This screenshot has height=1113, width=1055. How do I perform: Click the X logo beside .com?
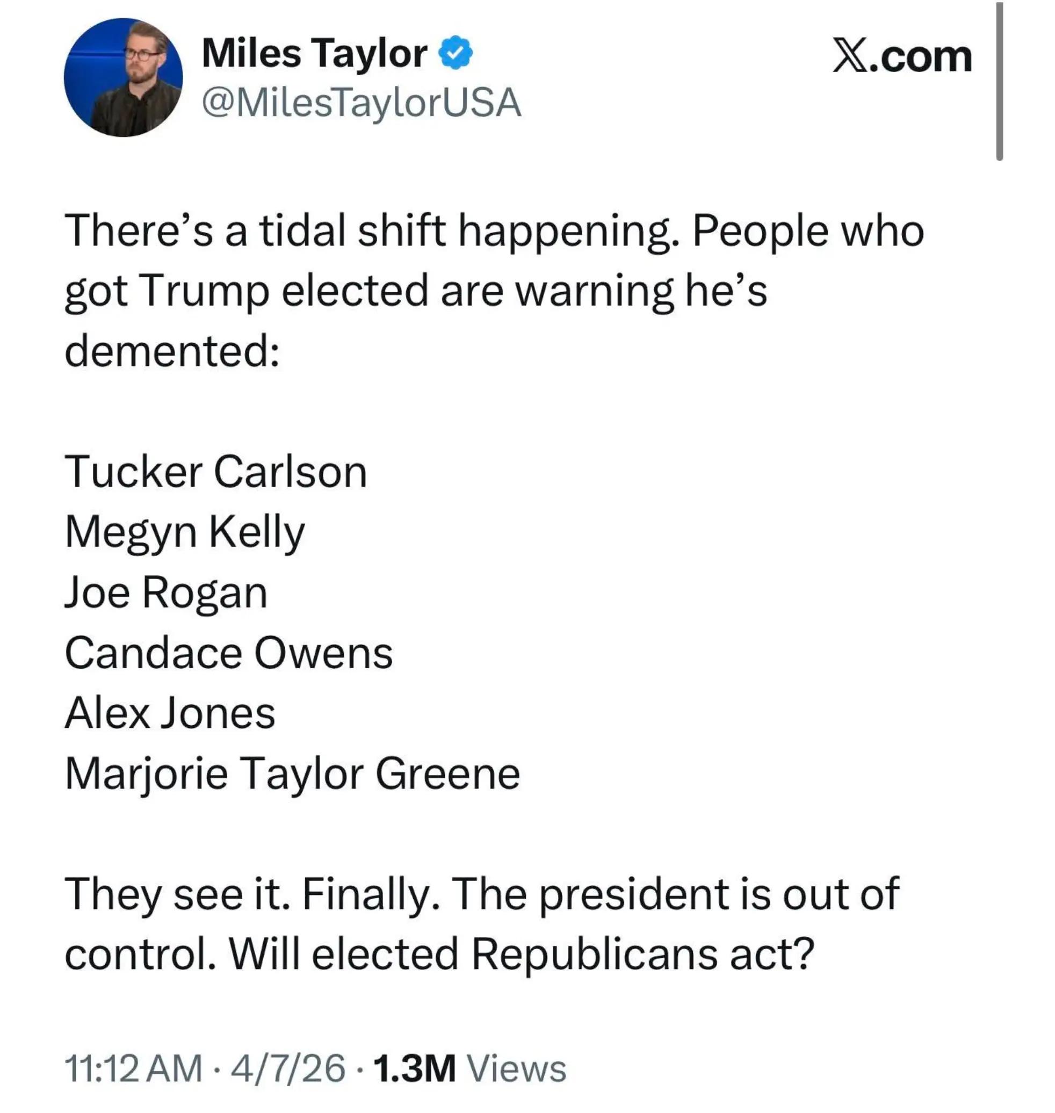tap(851, 57)
